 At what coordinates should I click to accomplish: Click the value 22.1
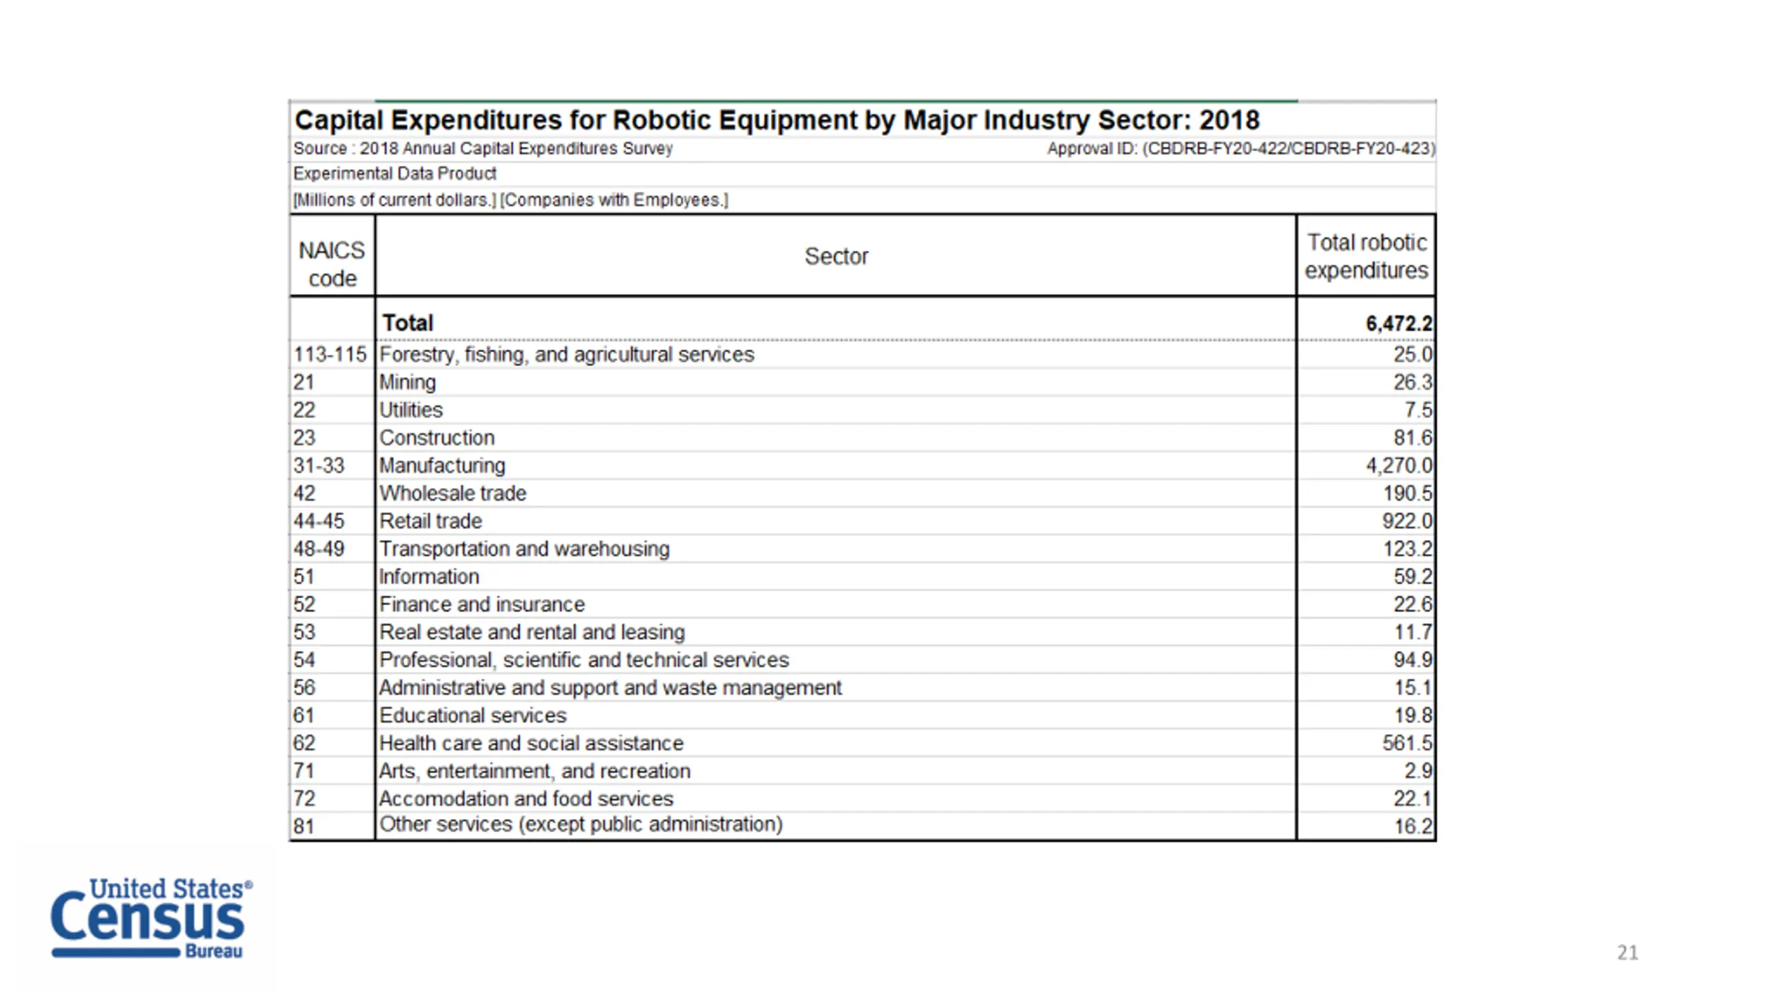click(1412, 798)
